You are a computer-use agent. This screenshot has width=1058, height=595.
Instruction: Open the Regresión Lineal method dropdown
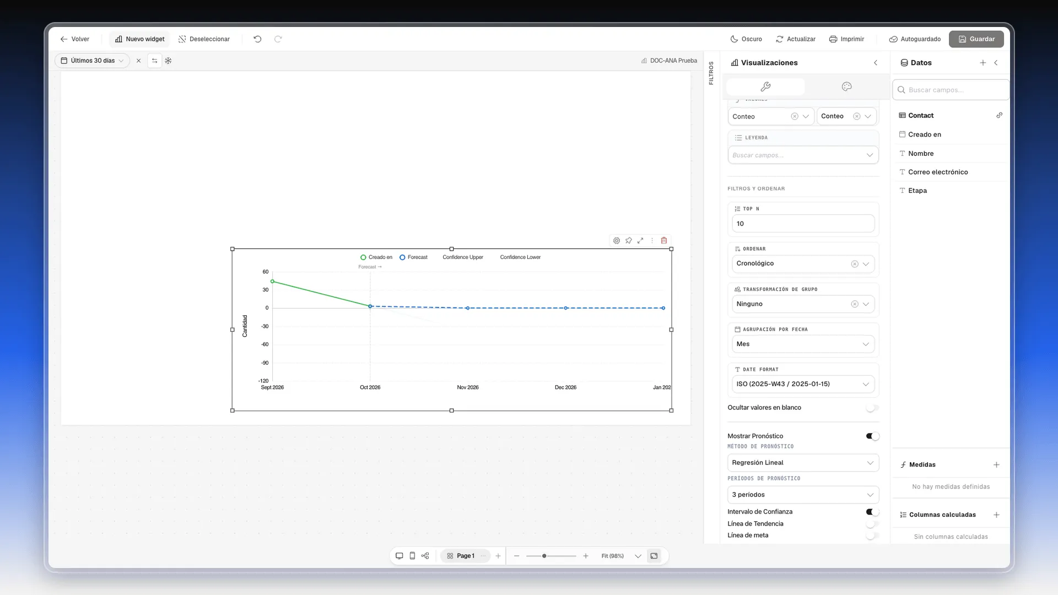(x=803, y=463)
